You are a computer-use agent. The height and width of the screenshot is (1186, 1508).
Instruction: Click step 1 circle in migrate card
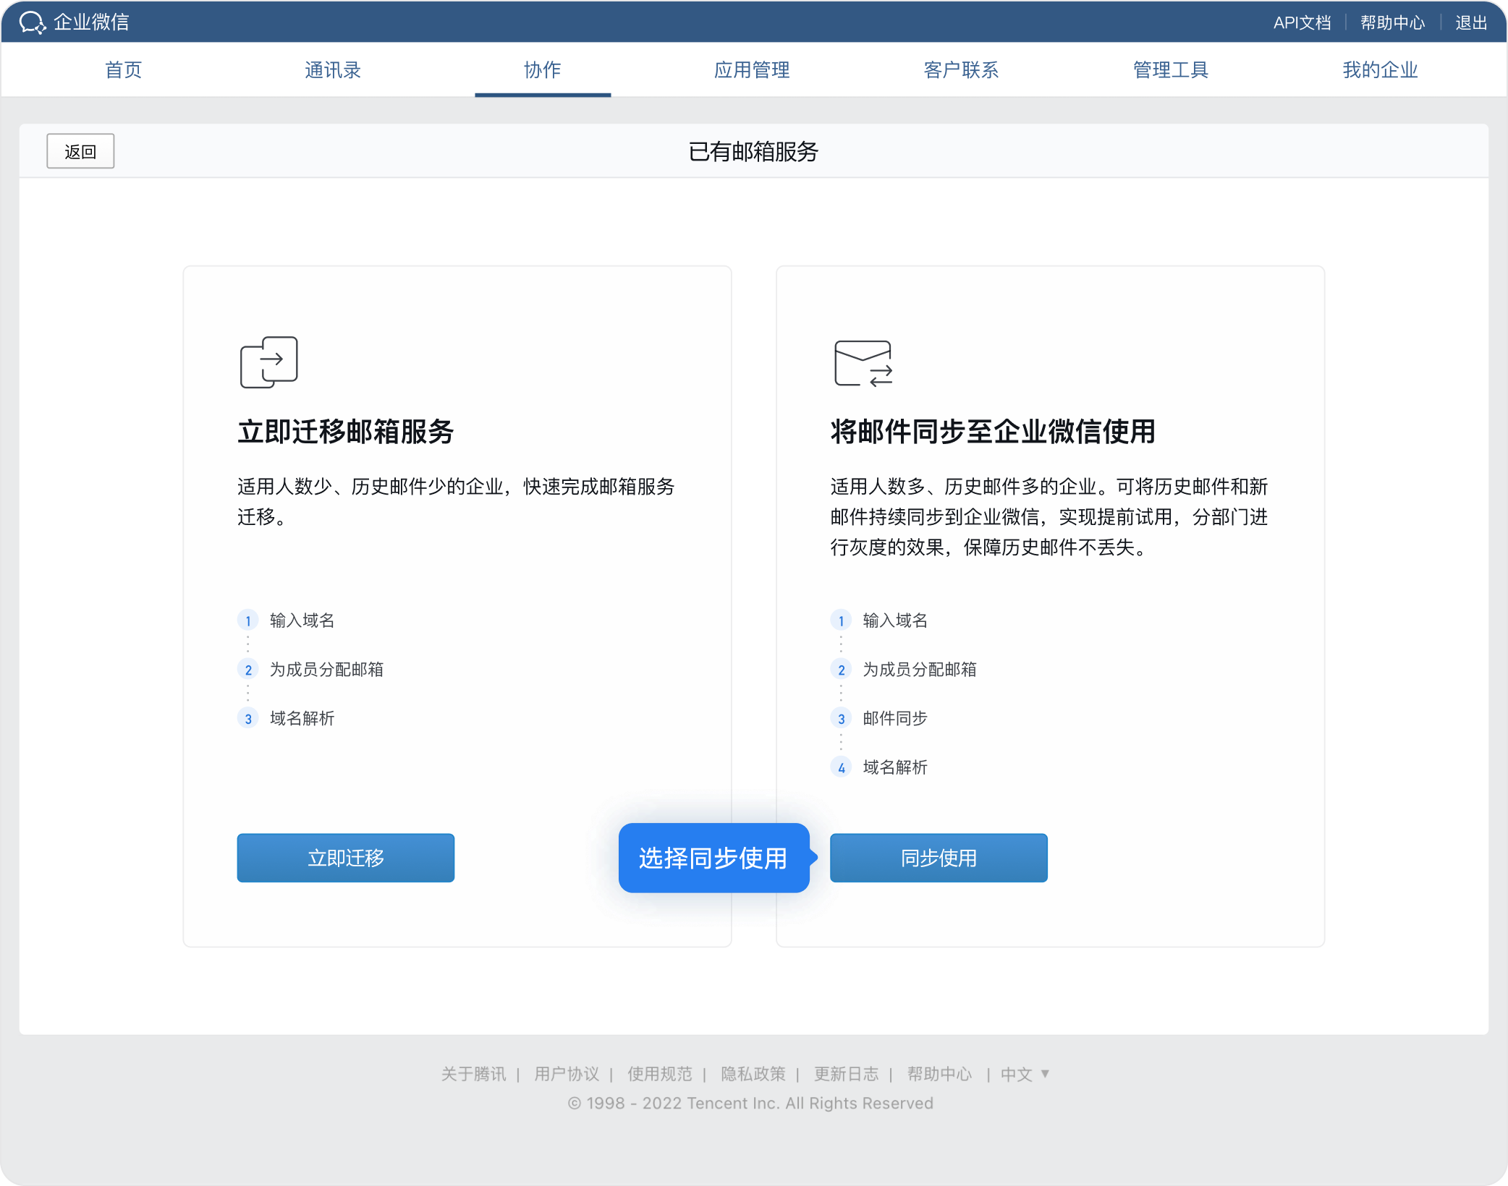point(247,620)
